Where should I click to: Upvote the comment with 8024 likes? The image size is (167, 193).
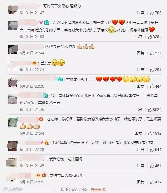point(150,109)
